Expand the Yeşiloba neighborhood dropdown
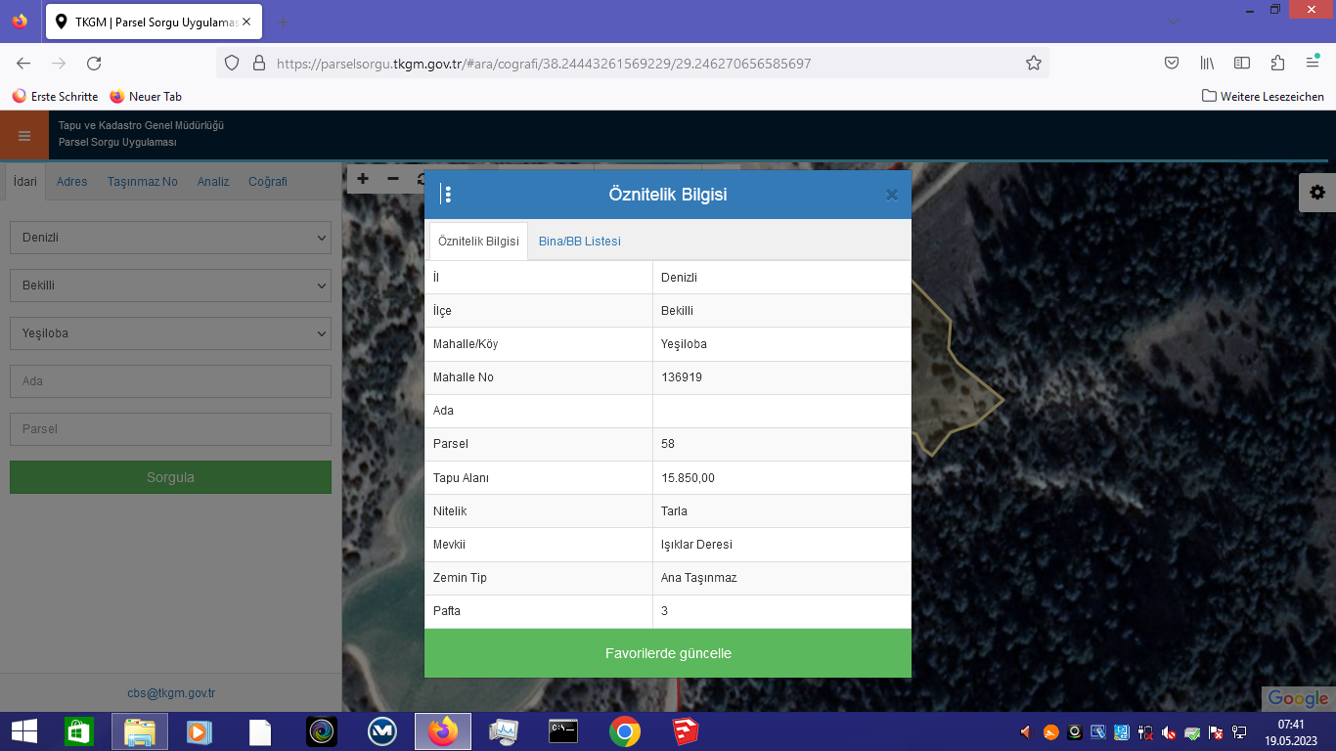 point(170,333)
